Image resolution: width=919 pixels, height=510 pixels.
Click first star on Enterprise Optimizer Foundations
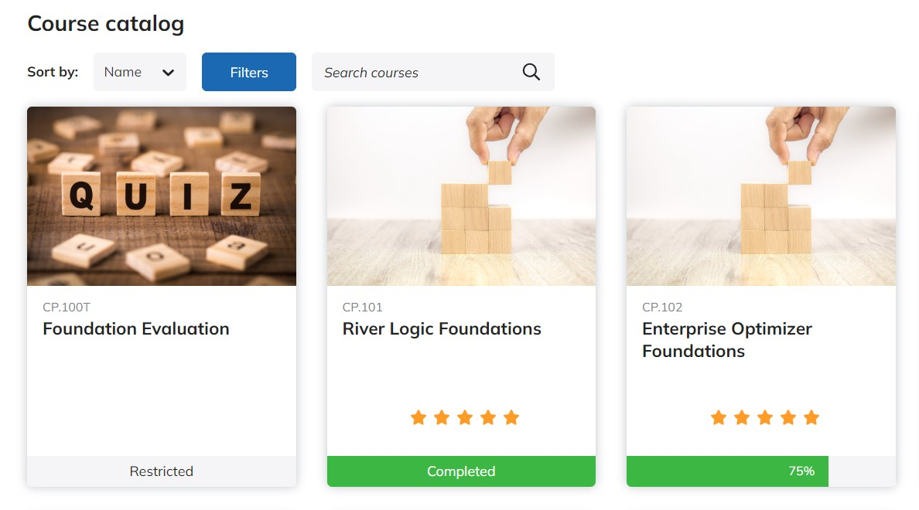pyautogui.click(x=719, y=418)
